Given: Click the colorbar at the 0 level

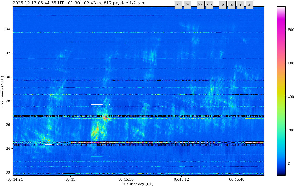Looking at the screenshot, I should click(x=281, y=164).
